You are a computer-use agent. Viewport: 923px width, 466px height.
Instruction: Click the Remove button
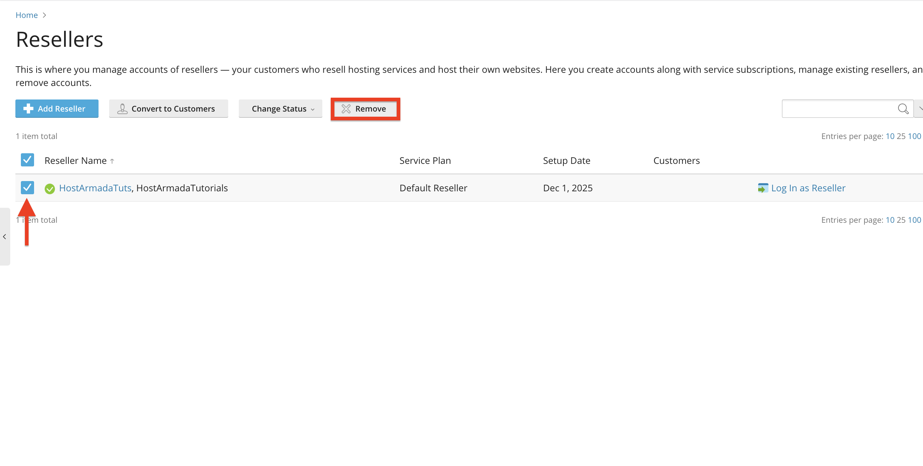point(365,109)
